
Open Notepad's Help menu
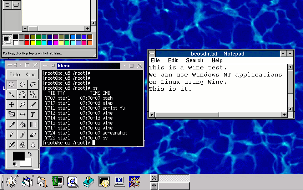217,60
